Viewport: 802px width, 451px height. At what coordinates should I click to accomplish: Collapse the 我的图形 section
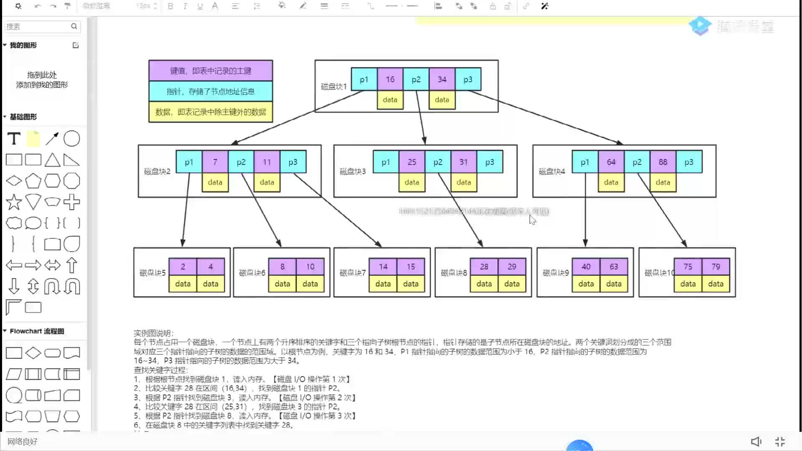click(5, 45)
